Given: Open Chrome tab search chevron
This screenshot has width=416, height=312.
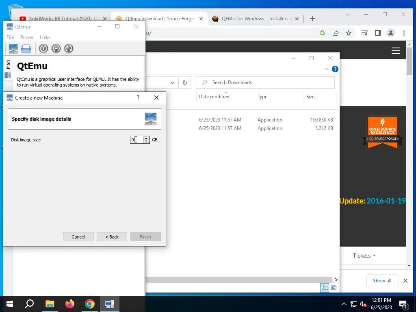Looking at the screenshot, I should coord(347,14).
